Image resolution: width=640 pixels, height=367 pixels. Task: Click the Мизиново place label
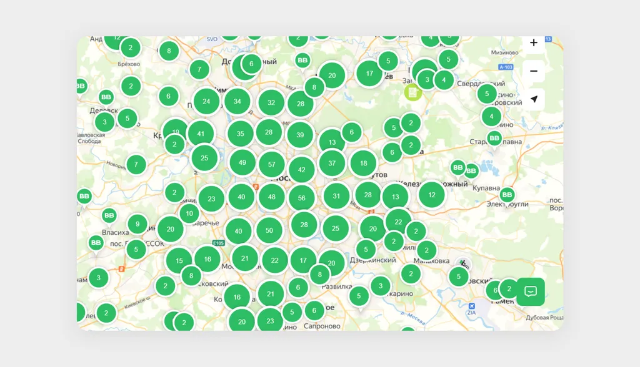click(504, 52)
